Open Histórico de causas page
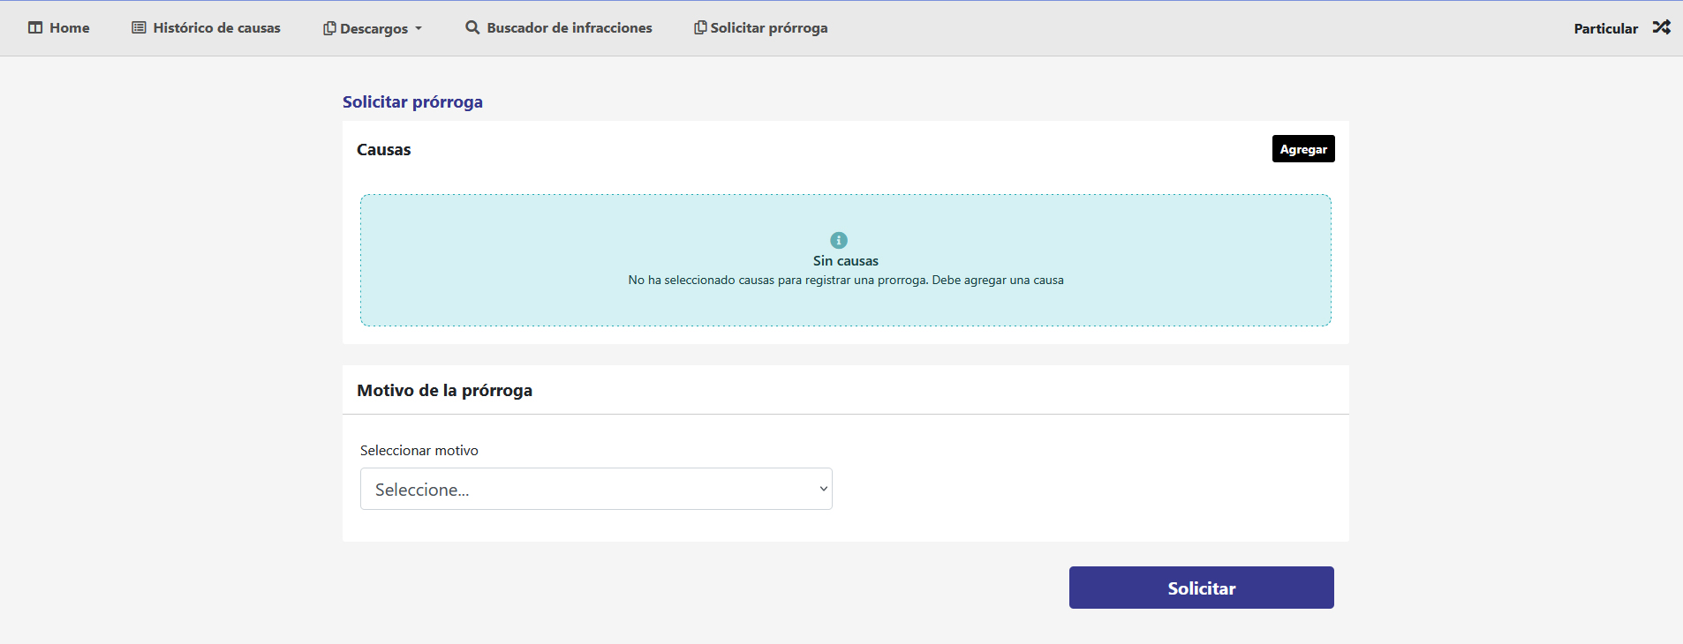 (216, 27)
